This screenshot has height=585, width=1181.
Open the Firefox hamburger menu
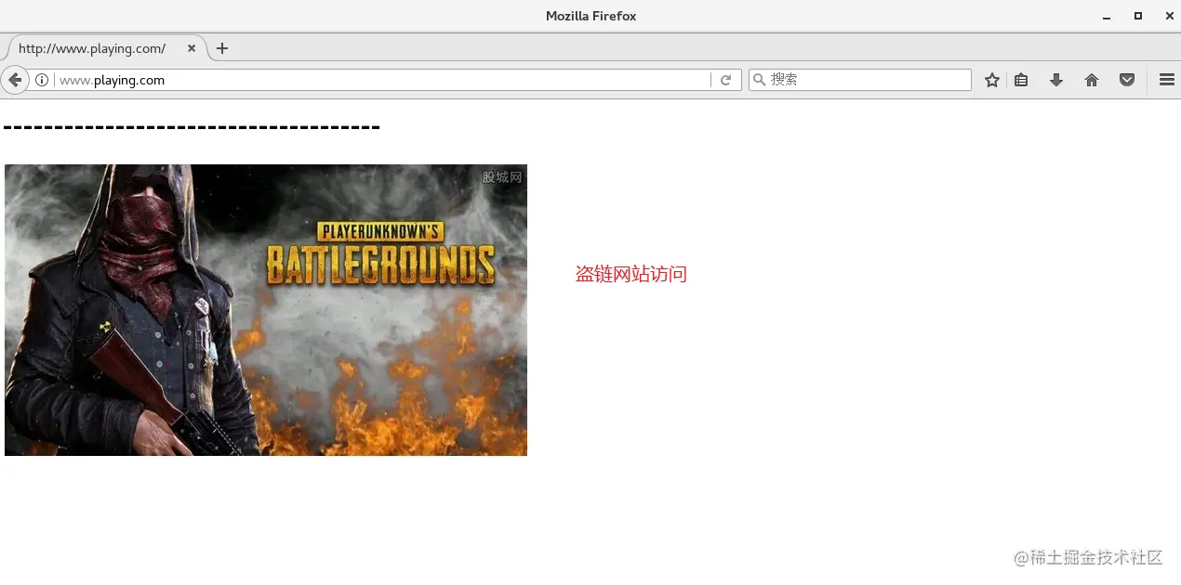click(x=1167, y=80)
